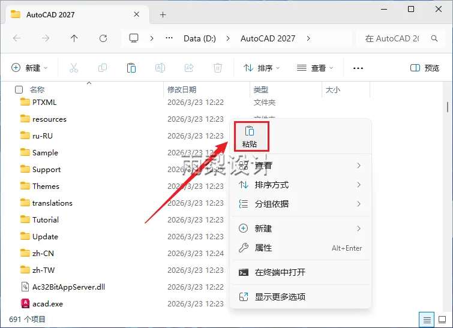Click the Paste icon in context menu
Viewport: 453px width, 328px height.
(x=250, y=131)
